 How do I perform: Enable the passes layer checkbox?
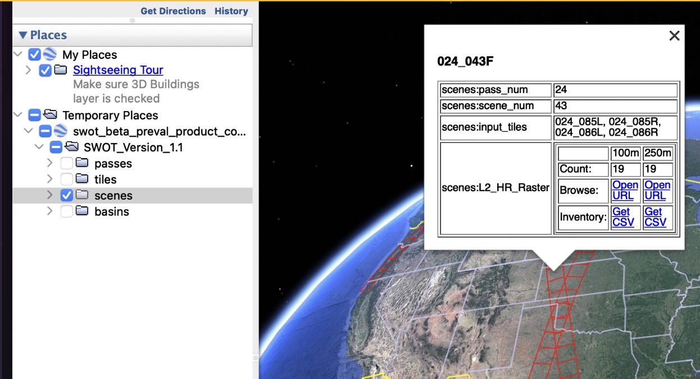tap(66, 164)
